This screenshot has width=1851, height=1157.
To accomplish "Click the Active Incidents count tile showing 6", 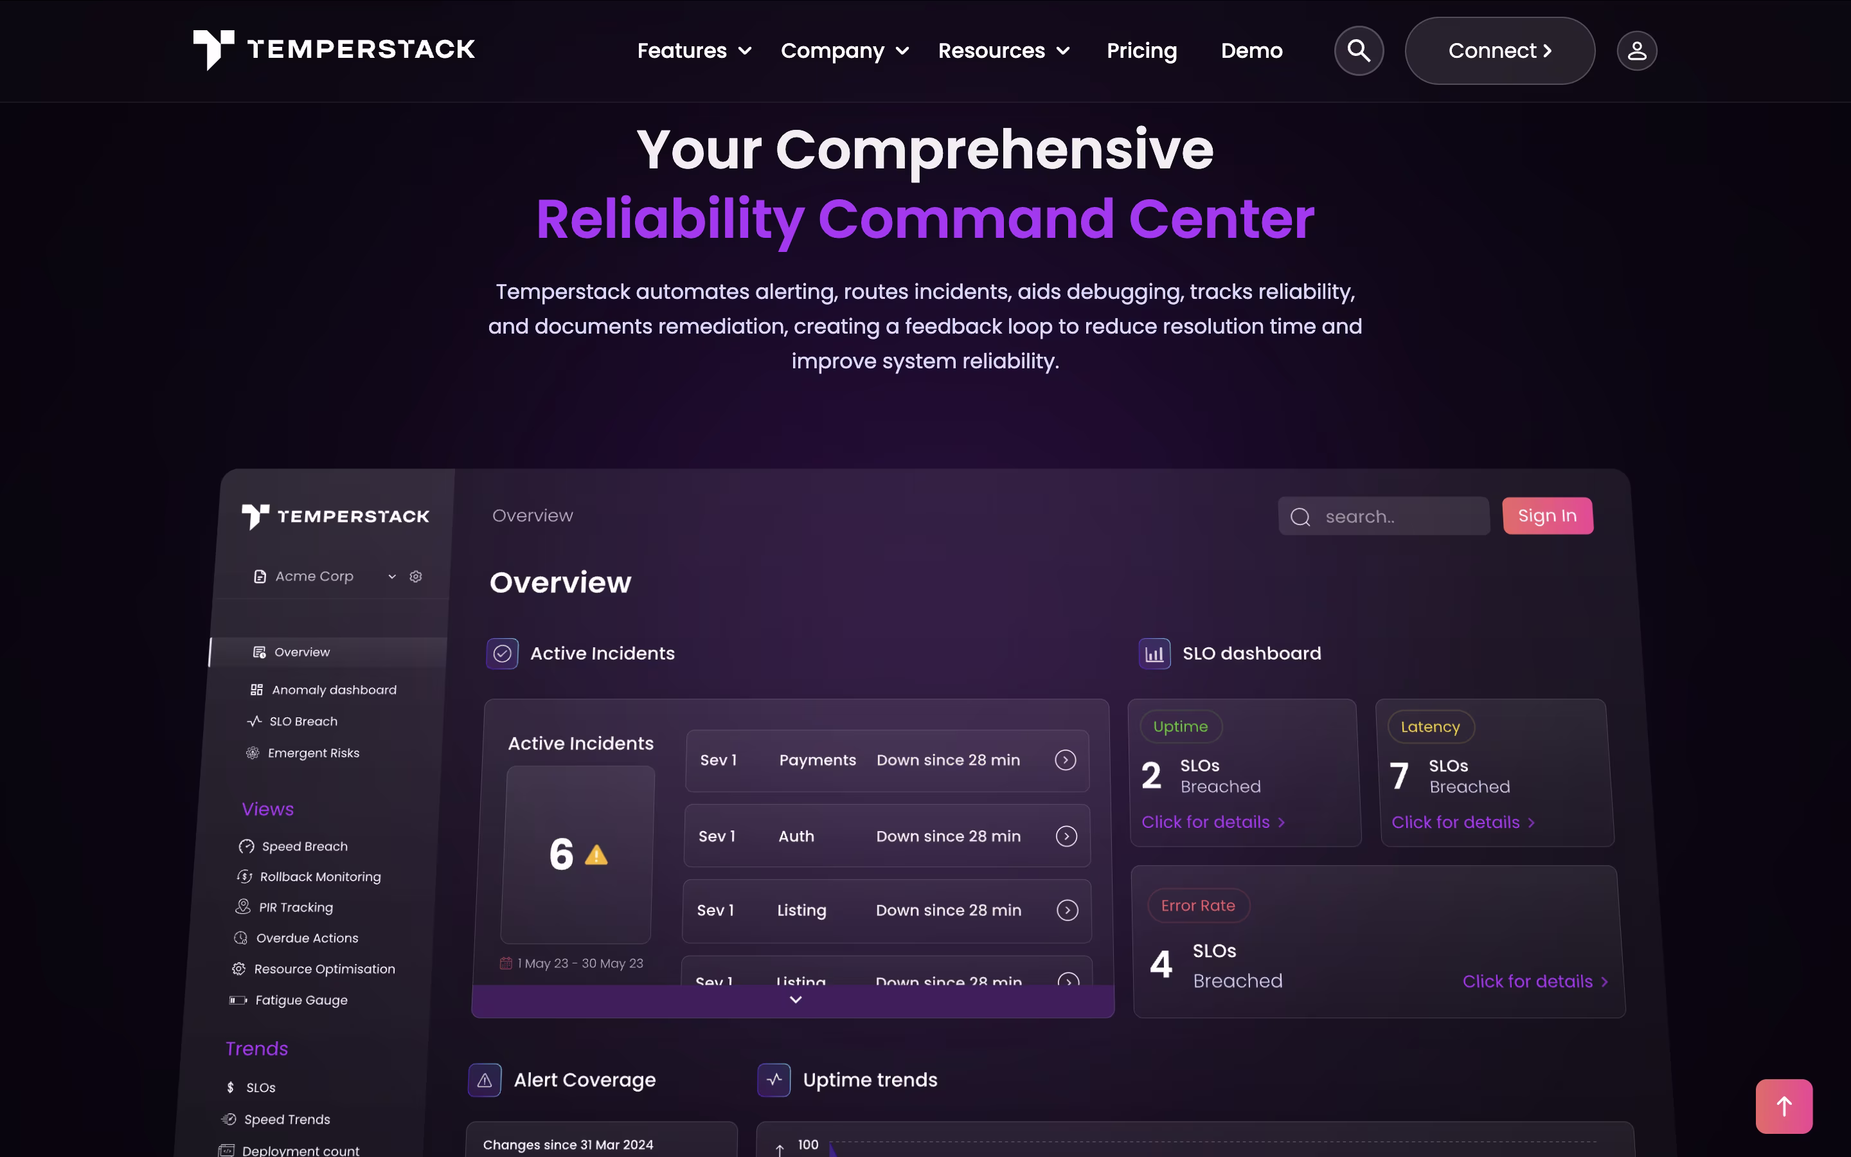I will coord(578,855).
